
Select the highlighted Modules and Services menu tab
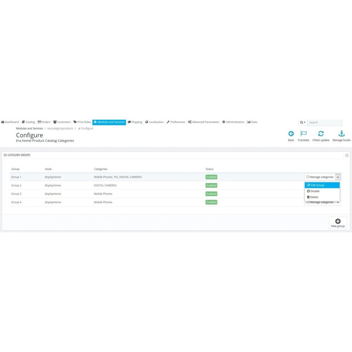pos(109,122)
